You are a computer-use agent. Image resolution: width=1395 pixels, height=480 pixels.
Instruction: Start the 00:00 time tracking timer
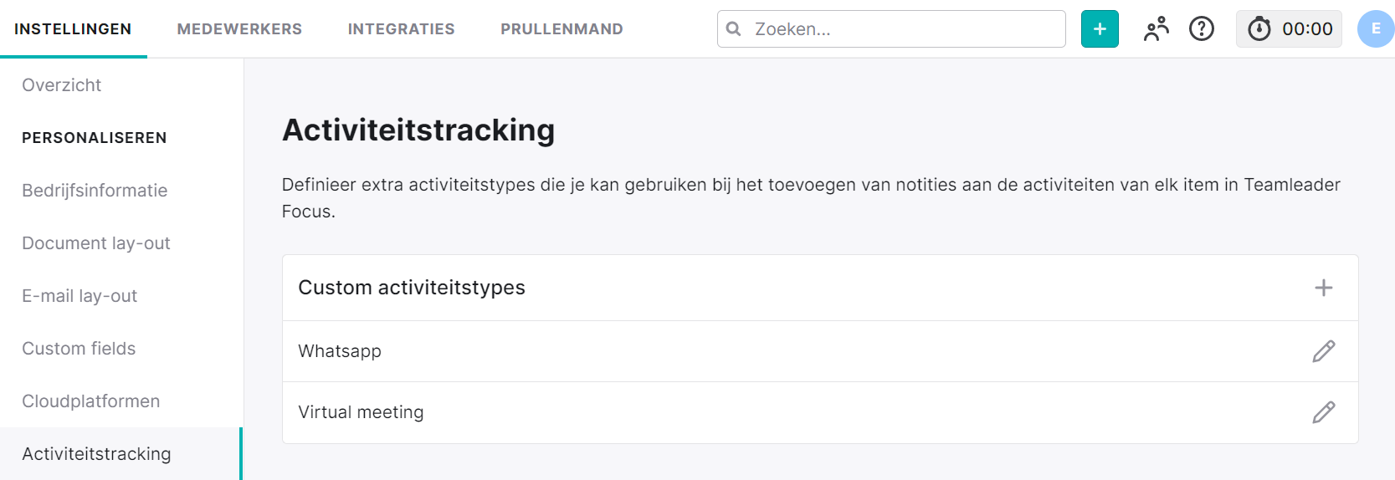pyautogui.click(x=1289, y=29)
